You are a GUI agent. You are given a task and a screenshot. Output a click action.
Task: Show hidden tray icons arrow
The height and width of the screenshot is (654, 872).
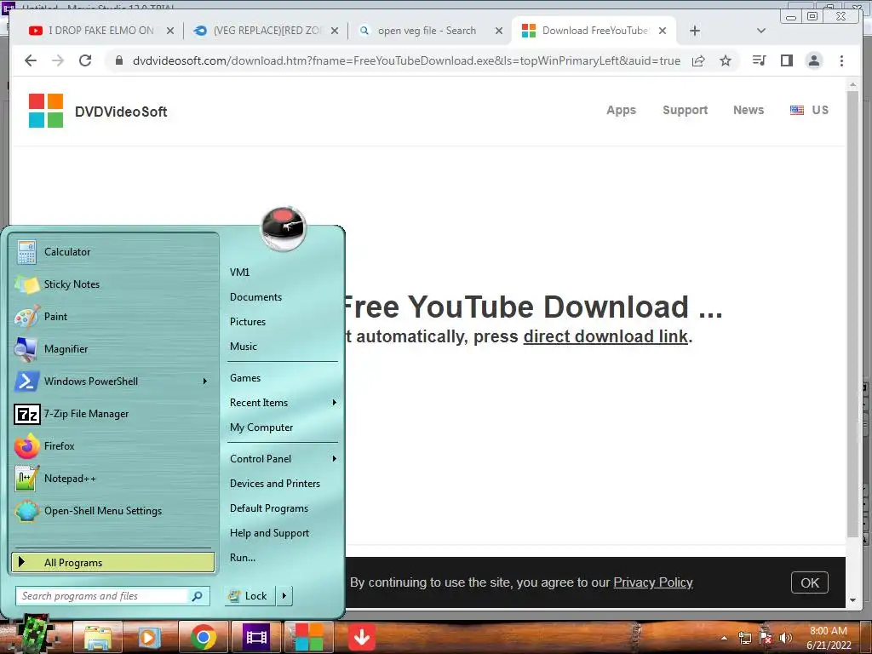coord(724,639)
